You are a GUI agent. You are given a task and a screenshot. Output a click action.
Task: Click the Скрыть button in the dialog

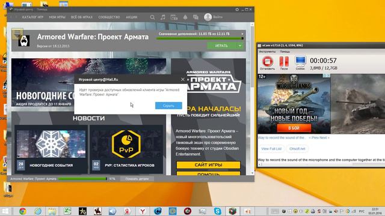pyautogui.click(x=168, y=106)
